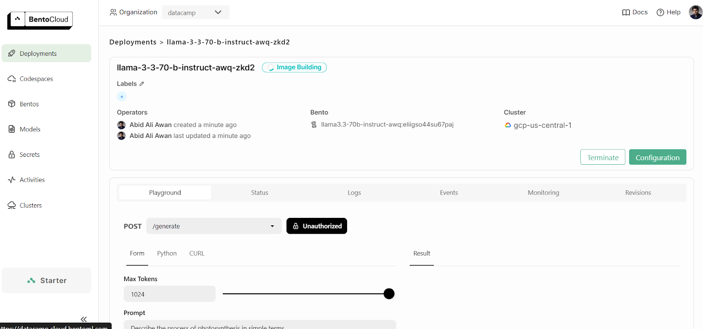Click the Deployments breadcrumb link
This screenshot has width=703, height=329.
(133, 42)
